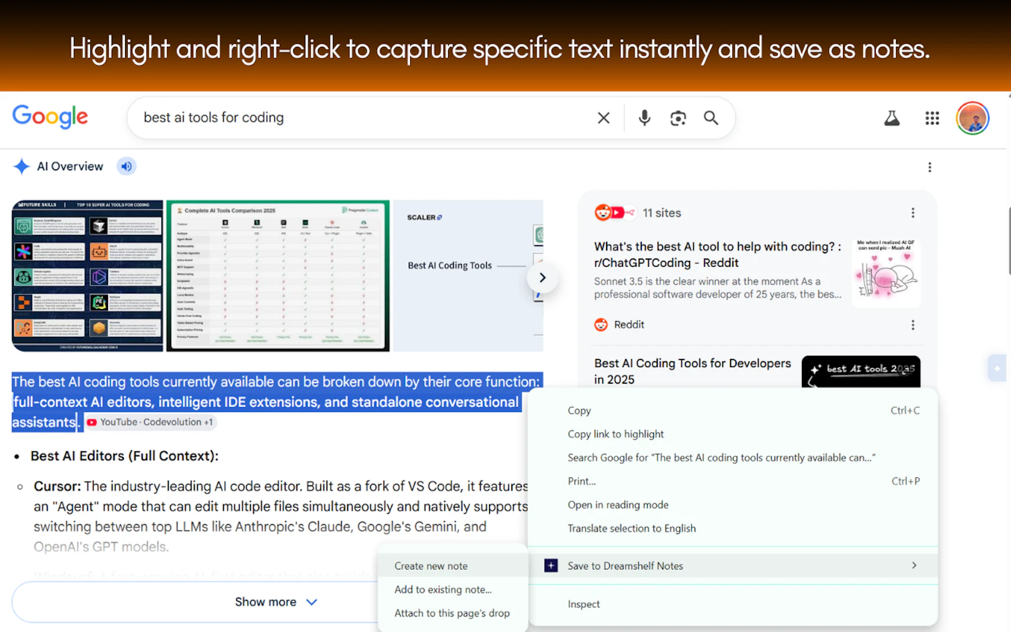1011x632 pixels.
Task: Choose Attach to this page's drop
Action: coord(453,613)
